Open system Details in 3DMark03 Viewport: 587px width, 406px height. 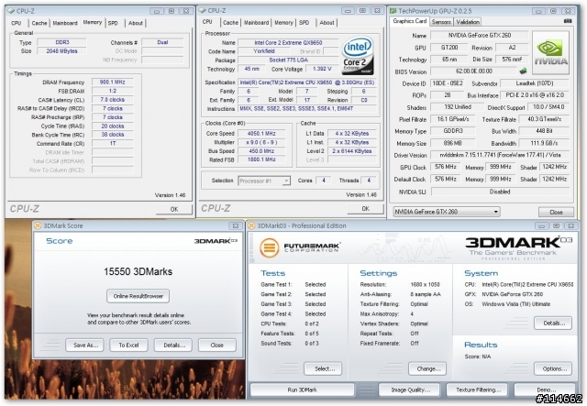(553, 323)
